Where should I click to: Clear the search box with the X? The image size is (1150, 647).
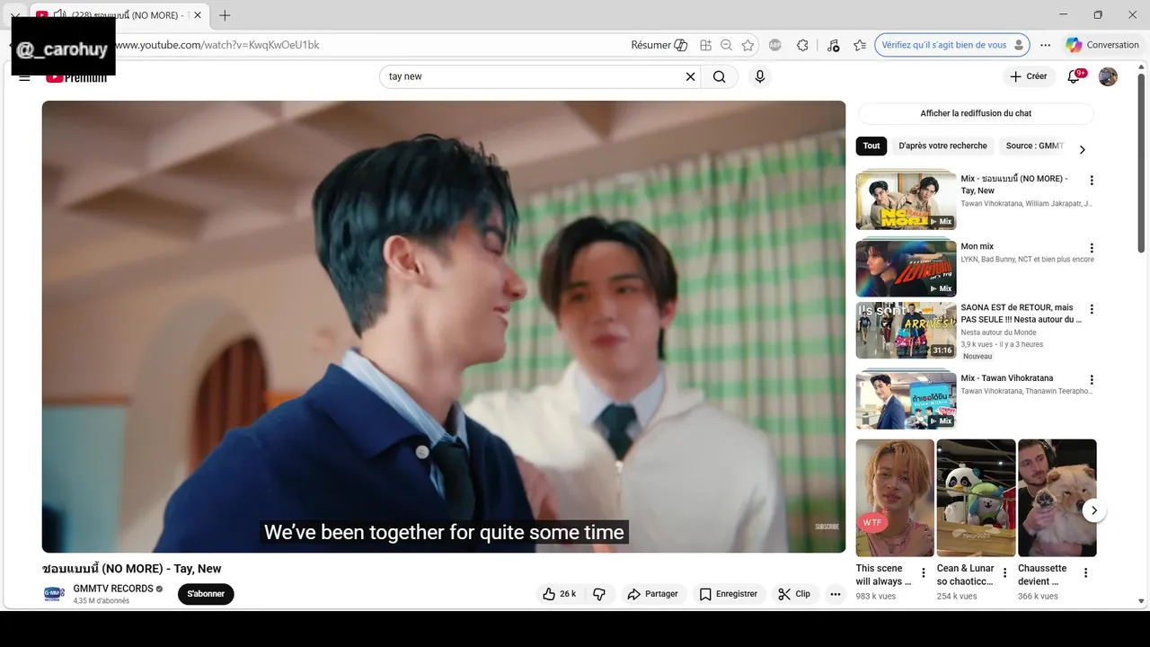(x=691, y=76)
